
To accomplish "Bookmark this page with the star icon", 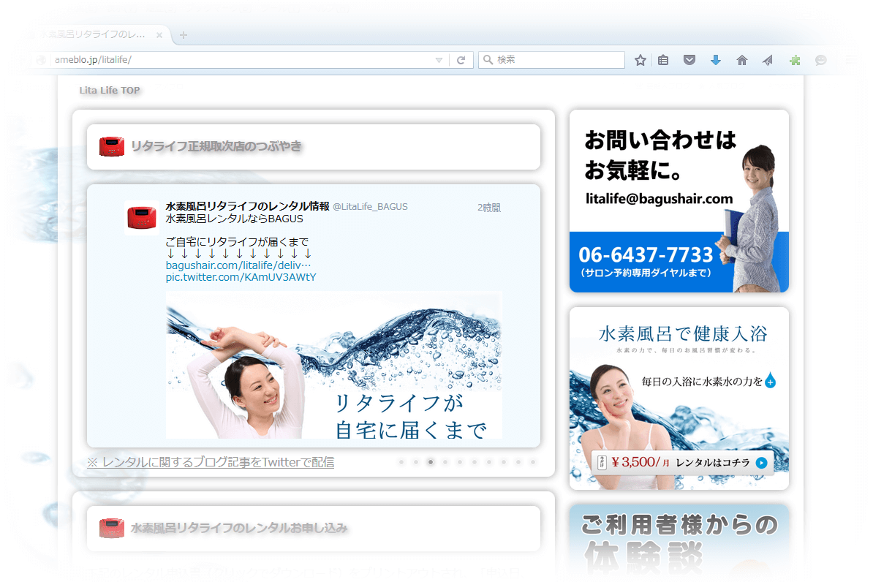I will pos(640,60).
